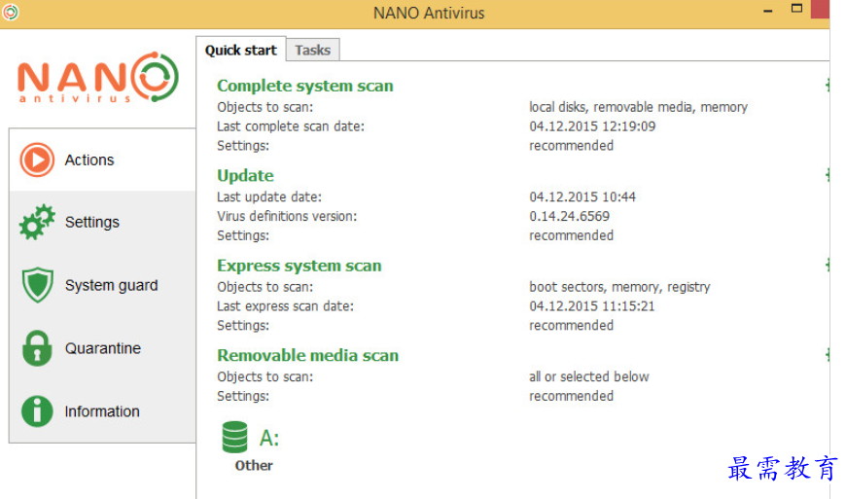Select the A: drive label

(269, 438)
